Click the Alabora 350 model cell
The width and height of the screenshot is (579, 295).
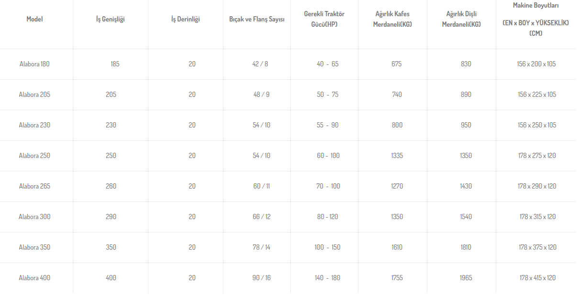tap(34, 247)
